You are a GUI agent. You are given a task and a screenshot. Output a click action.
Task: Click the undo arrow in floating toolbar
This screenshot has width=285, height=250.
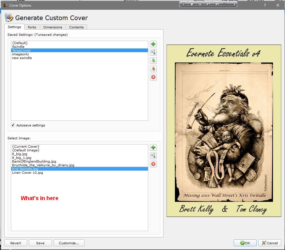click(208, 4)
